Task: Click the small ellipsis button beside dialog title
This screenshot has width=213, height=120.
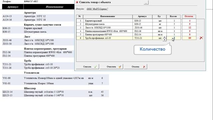Action: [146, 3]
